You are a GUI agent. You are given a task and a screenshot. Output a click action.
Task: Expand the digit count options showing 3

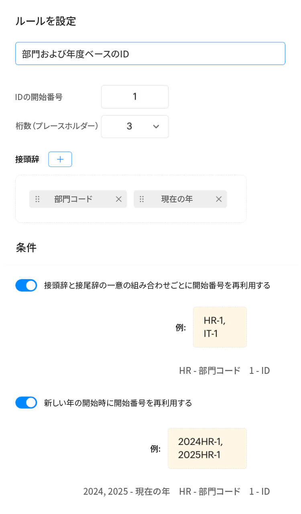coord(135,126)
